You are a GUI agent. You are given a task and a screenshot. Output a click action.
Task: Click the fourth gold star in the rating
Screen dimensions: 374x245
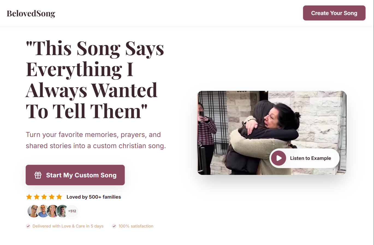click(51, 196)
